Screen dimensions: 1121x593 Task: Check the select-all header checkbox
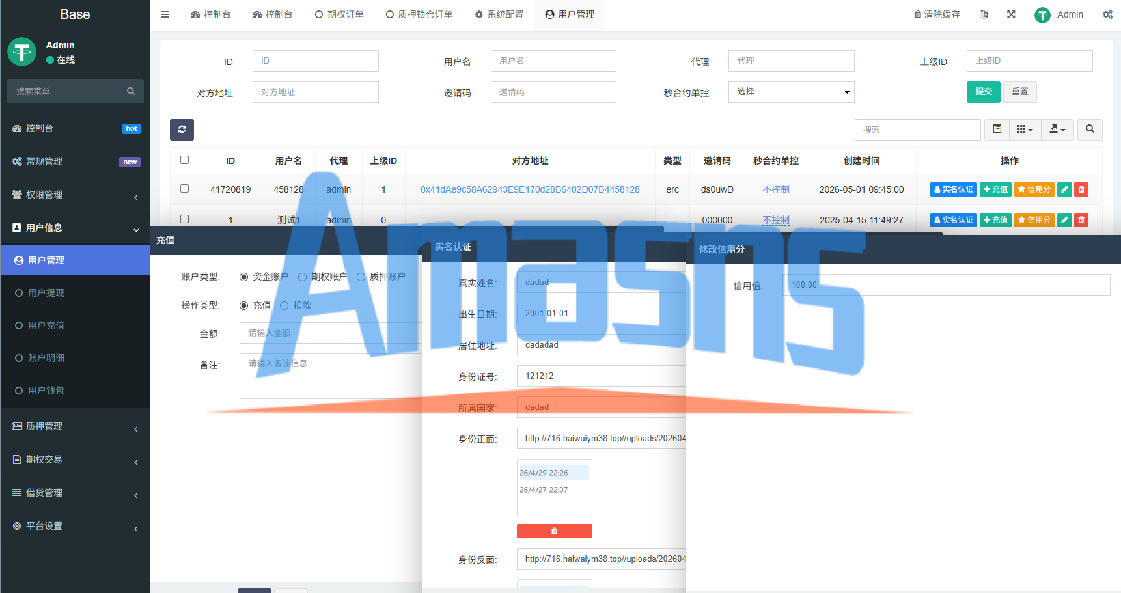[x=184, y=159]
